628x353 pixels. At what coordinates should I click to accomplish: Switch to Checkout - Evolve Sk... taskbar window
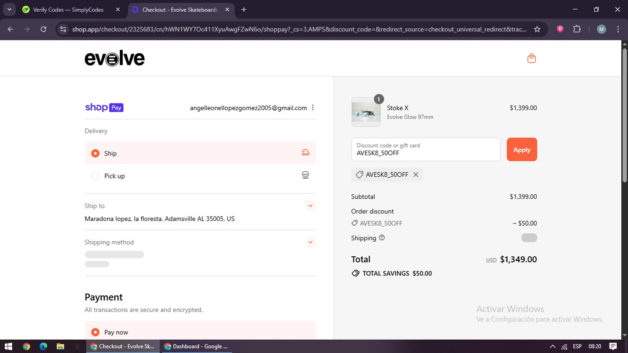coord(123,346)
